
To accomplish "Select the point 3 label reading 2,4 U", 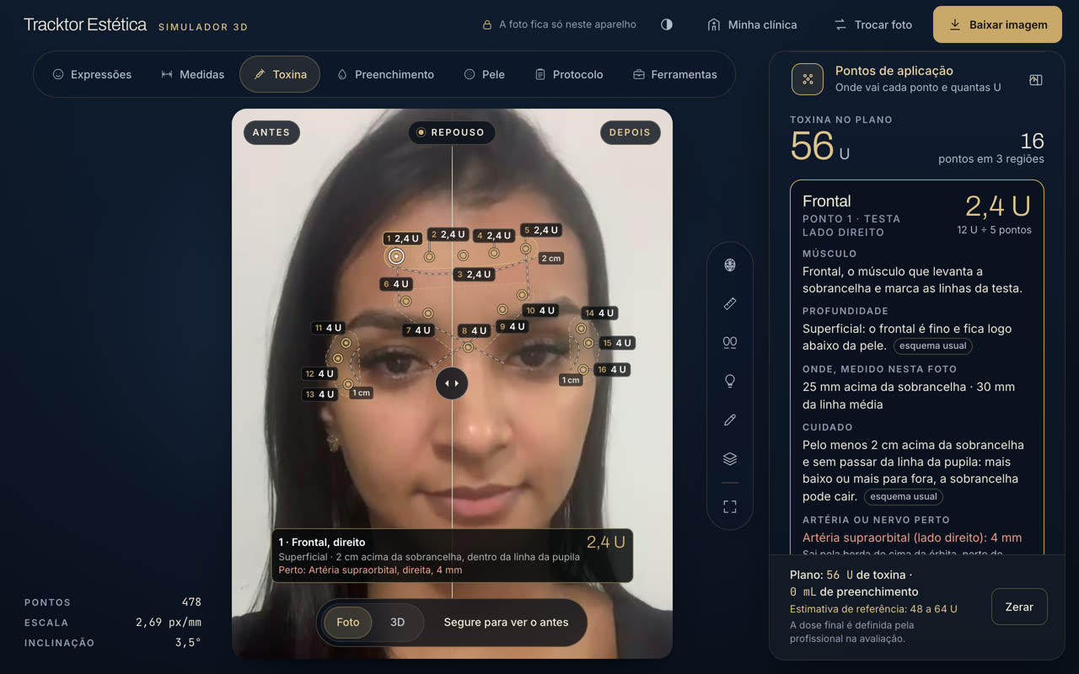I will [x=474, y=275].
